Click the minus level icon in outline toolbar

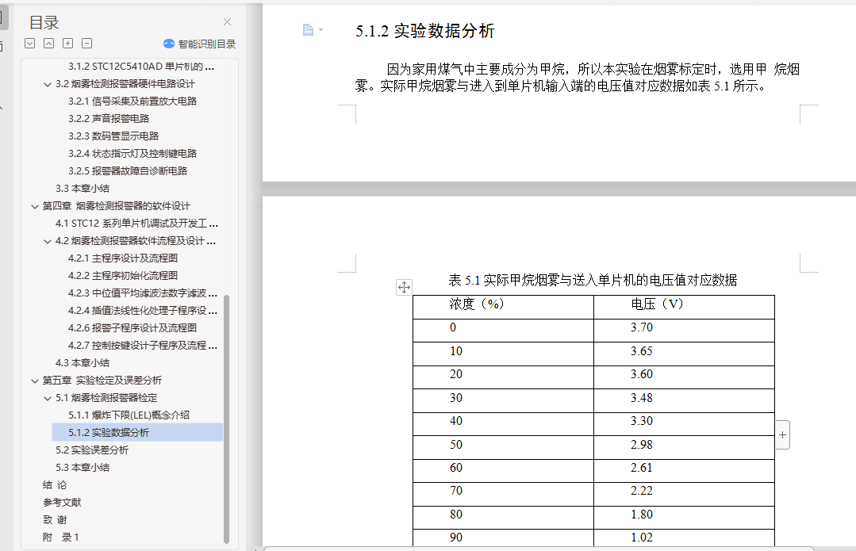86,43
